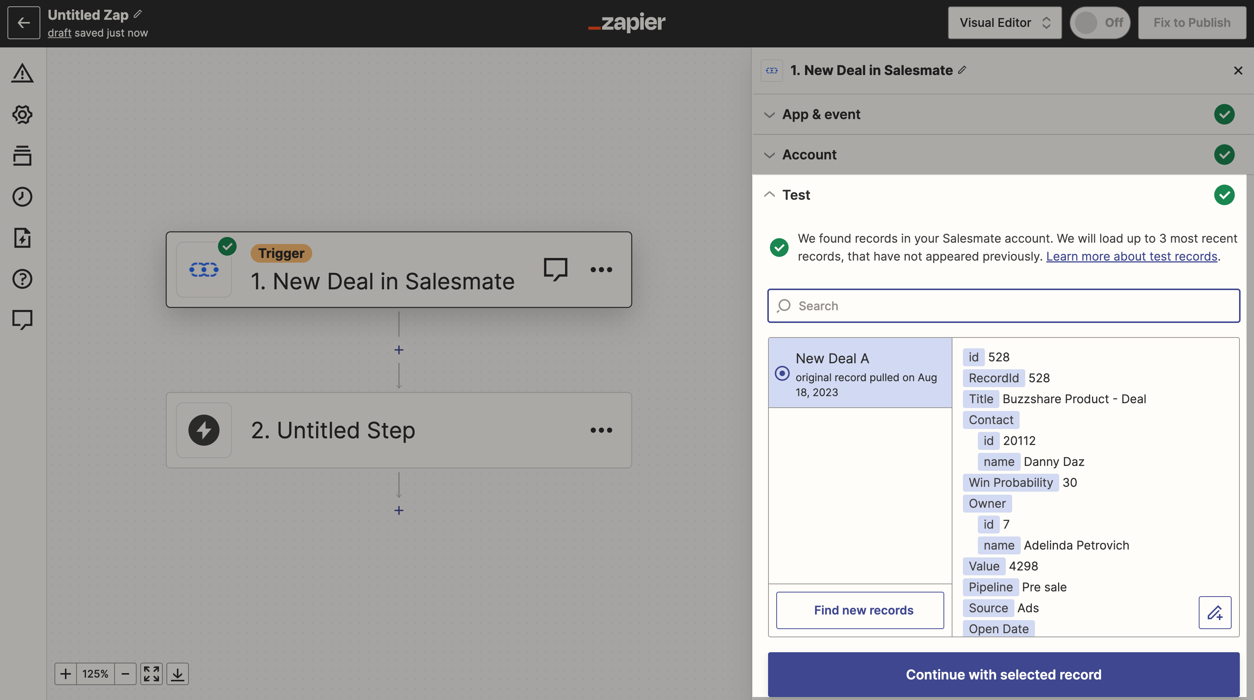Add step after Untitled Step

pyautogui.click(x=399, y=510)
